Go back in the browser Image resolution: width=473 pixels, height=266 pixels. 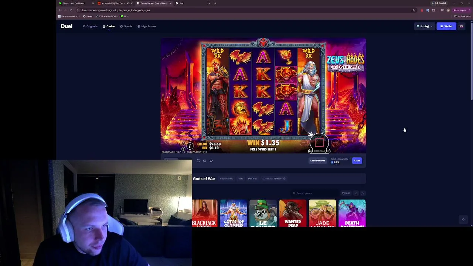point(59,10)
